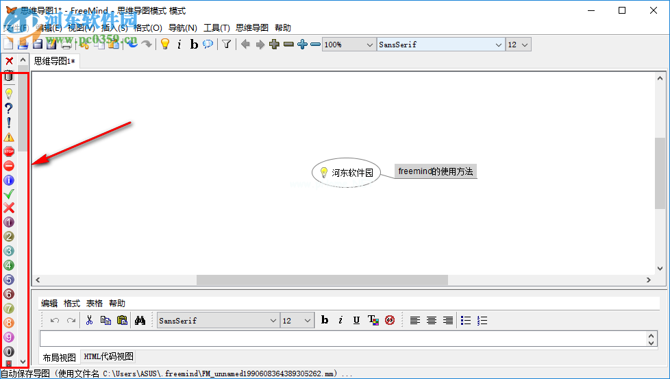Remove last icon with red X at top

click(x=9, y=61)
